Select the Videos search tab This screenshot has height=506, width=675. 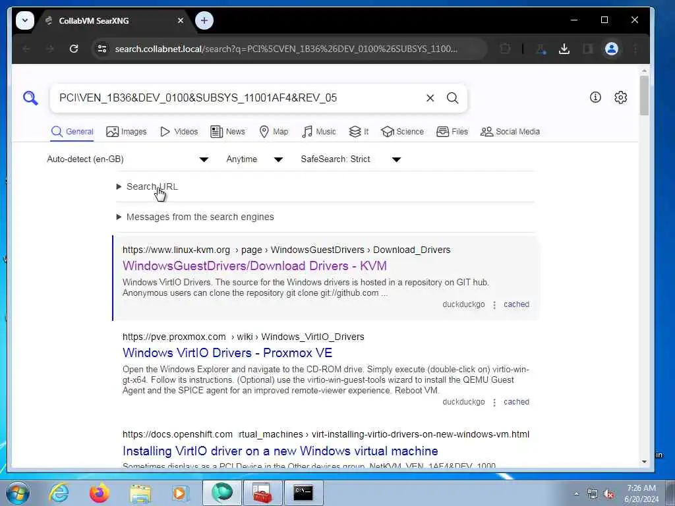[179, 132]
